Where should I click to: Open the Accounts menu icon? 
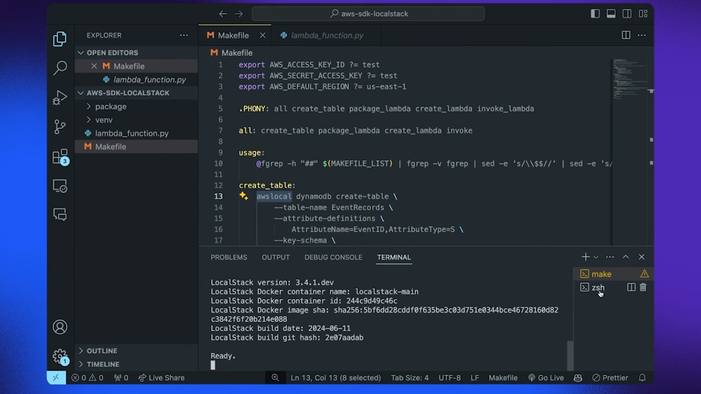(x=60, y=327)
